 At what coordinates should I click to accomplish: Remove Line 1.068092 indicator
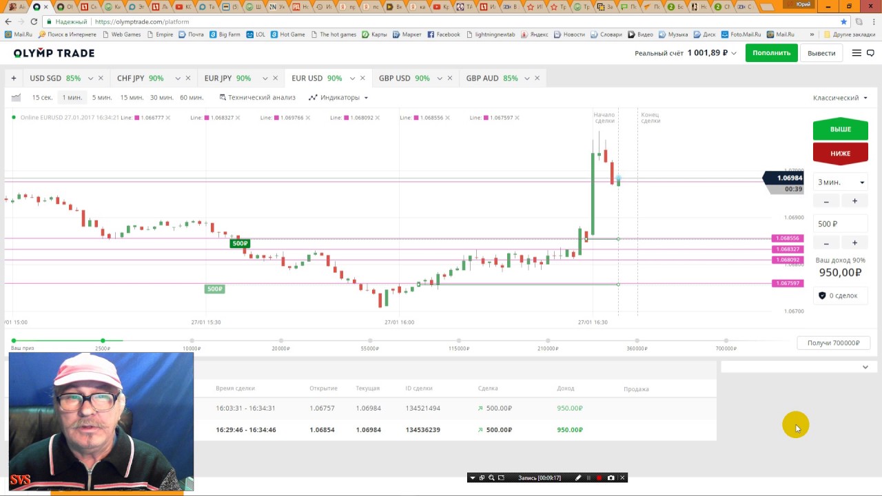tap(378, 118)
